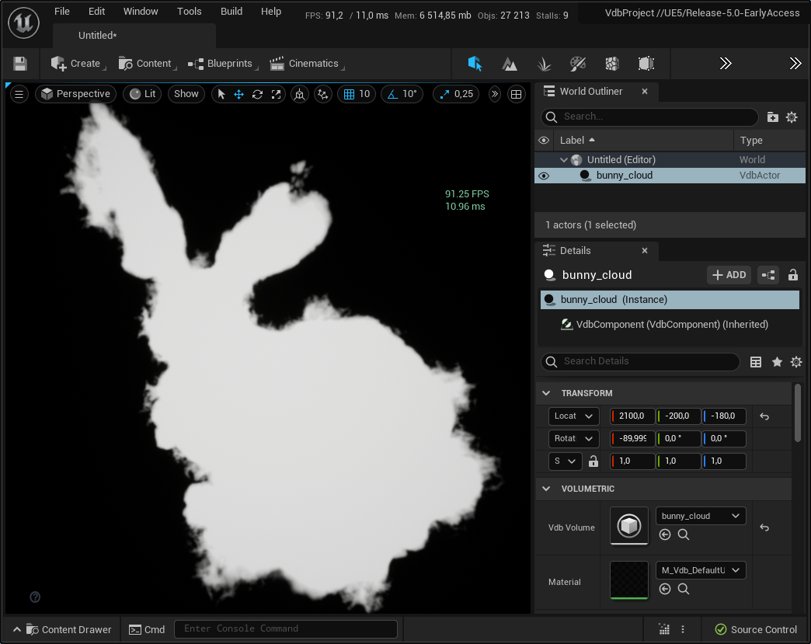Click the console command input field
Viewport: 811px width, 644px height.
285,629
